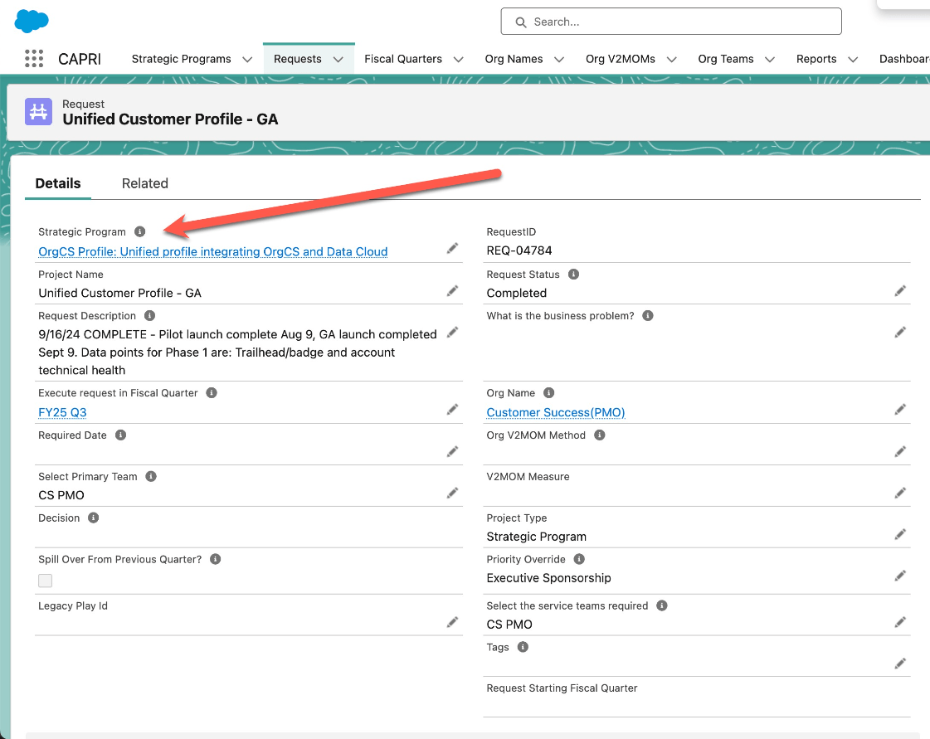
Task: Show info tooltip for Strategic Program
Action: [140, 231]
